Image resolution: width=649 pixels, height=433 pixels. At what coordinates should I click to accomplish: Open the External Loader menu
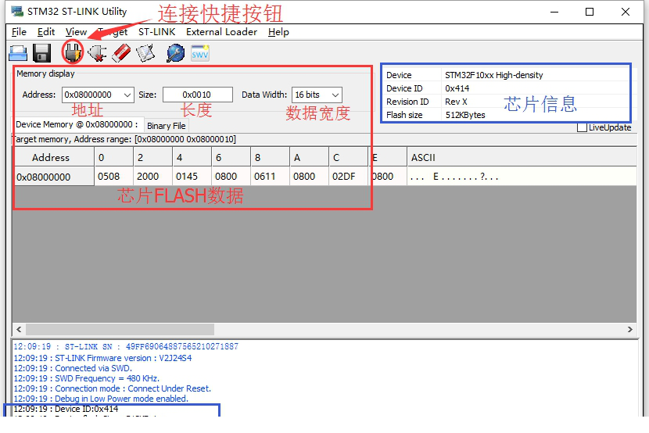[x=221, y=32]
